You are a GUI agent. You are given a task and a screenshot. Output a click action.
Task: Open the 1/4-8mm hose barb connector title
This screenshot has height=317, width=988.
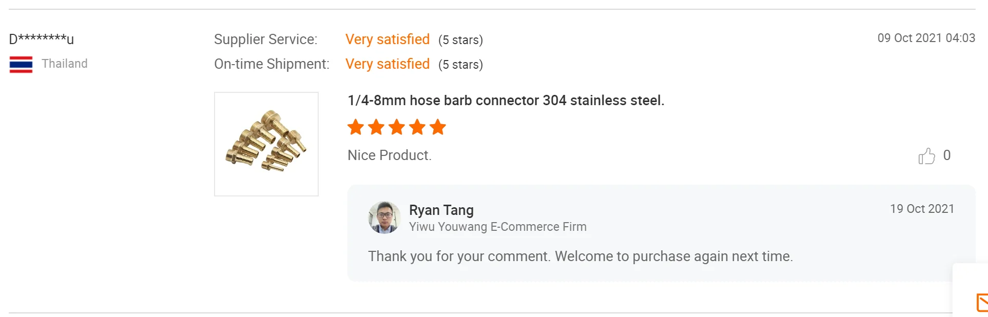point(506,101)
